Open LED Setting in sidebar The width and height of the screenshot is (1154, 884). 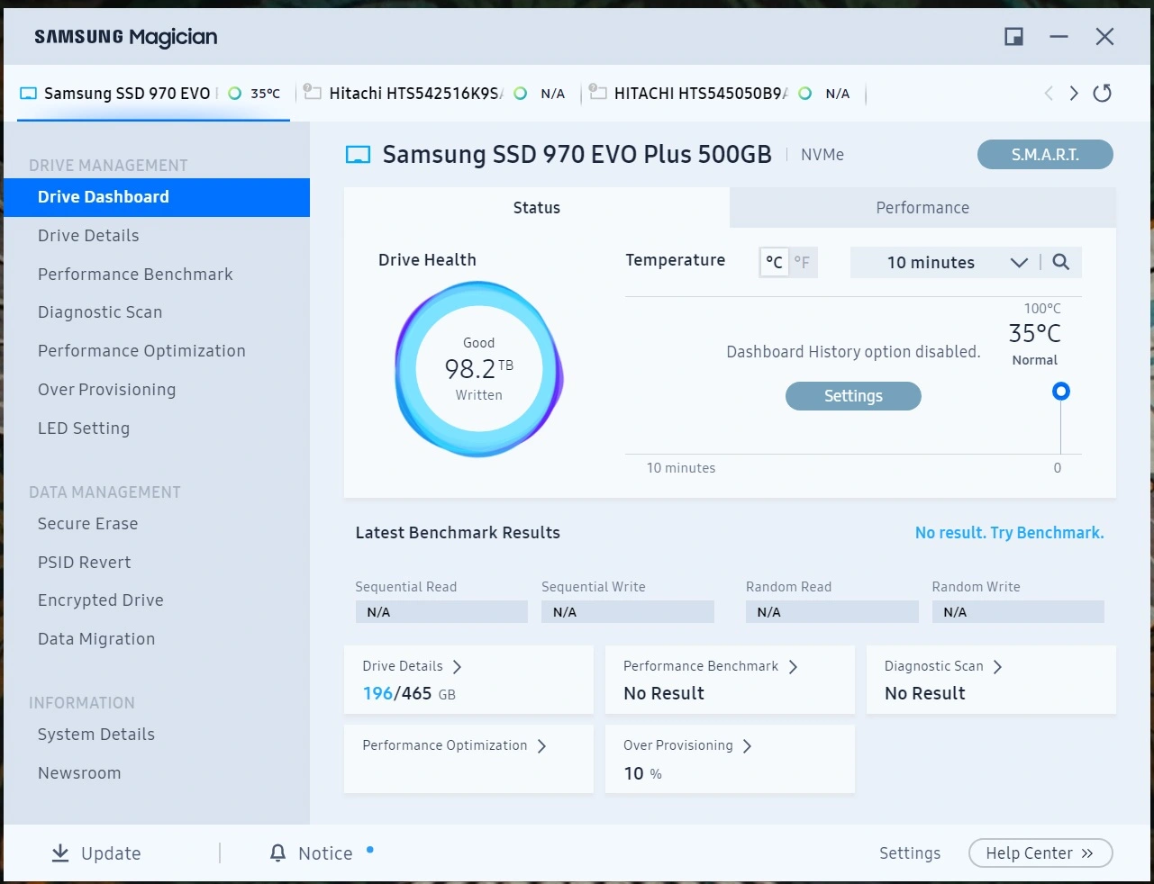84,428
